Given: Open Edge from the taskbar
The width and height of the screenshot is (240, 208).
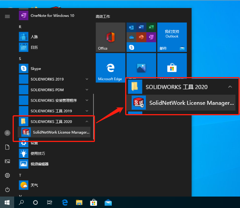Looking at the screenshot, I should tap(65, 202).
